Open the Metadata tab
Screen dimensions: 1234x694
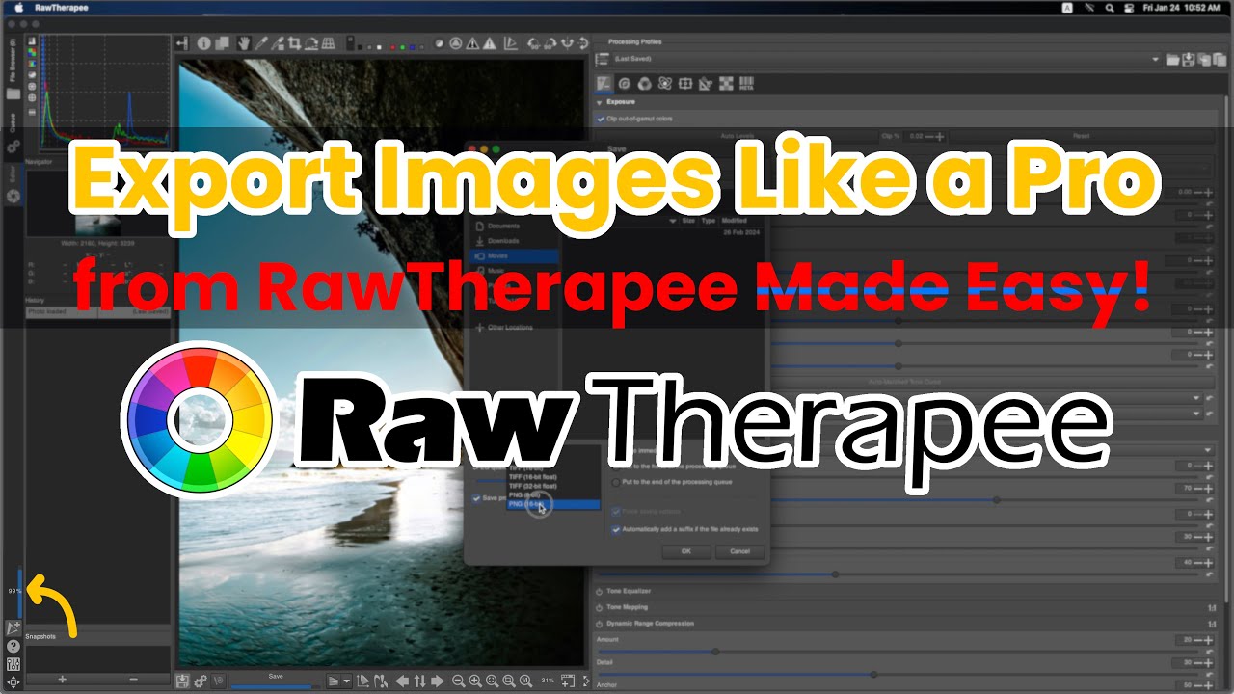tap(746, 84)
